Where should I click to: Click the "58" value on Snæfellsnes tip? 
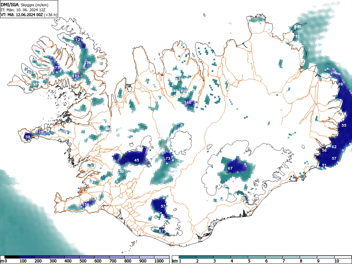pyautogui.click(x=28, y=137)
